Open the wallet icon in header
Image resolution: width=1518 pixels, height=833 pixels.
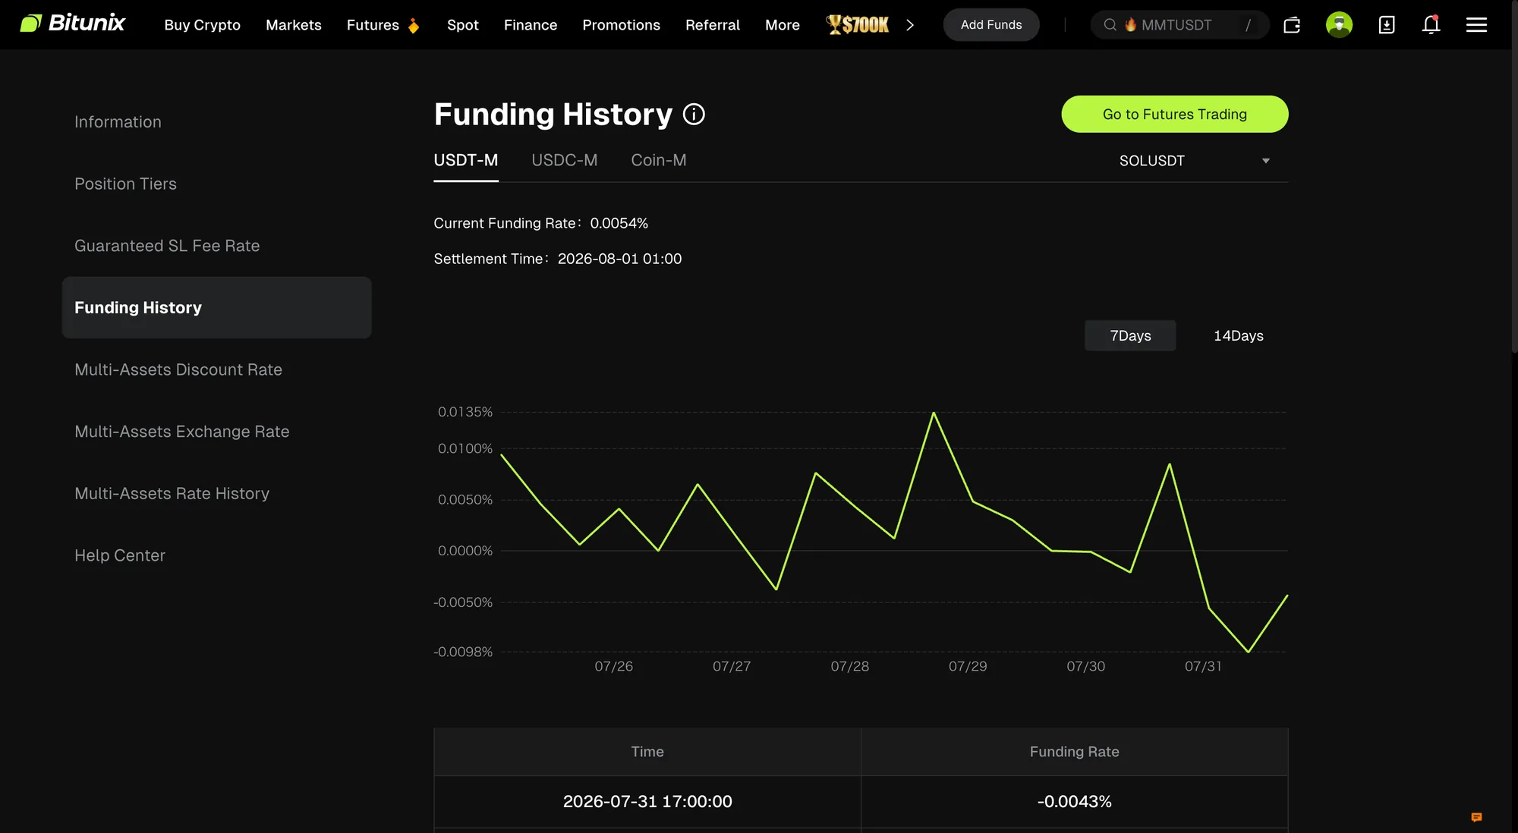point(1292,25)
